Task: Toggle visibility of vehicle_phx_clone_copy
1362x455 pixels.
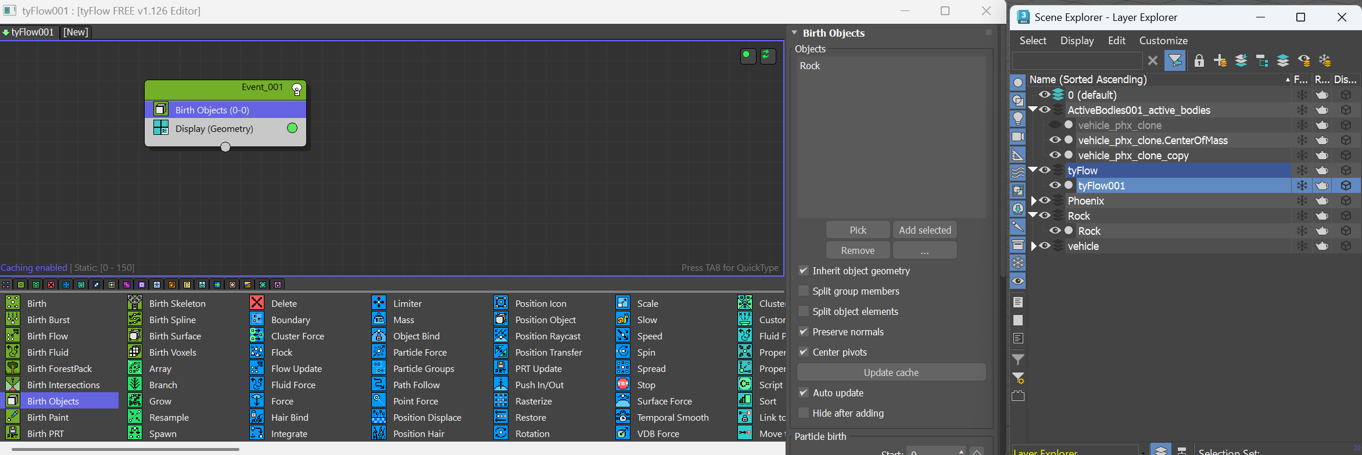Action: [x=1055, y=155]
